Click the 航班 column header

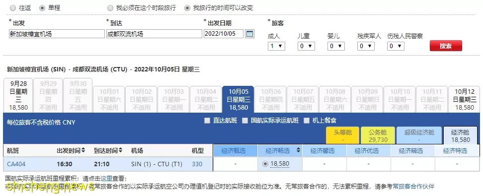(x=13, y=150)
